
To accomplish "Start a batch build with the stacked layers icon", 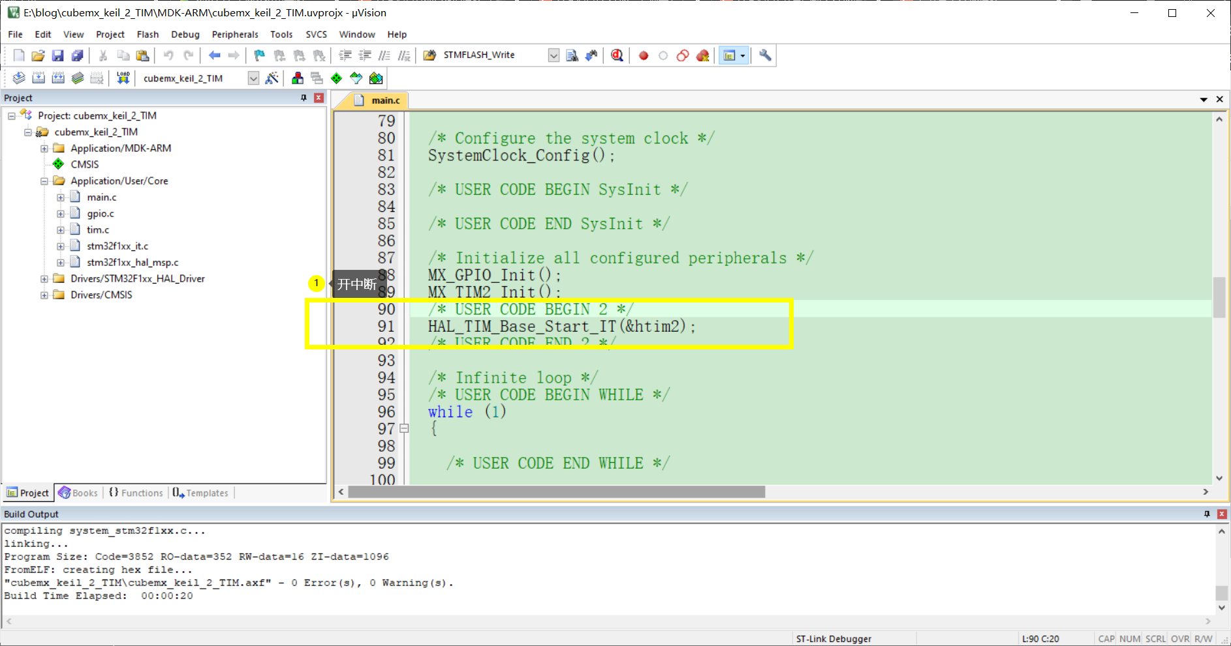I will (x=78, y=78).
